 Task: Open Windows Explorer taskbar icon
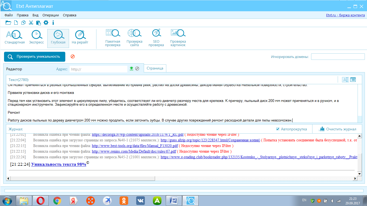click(x=24, y=200)
